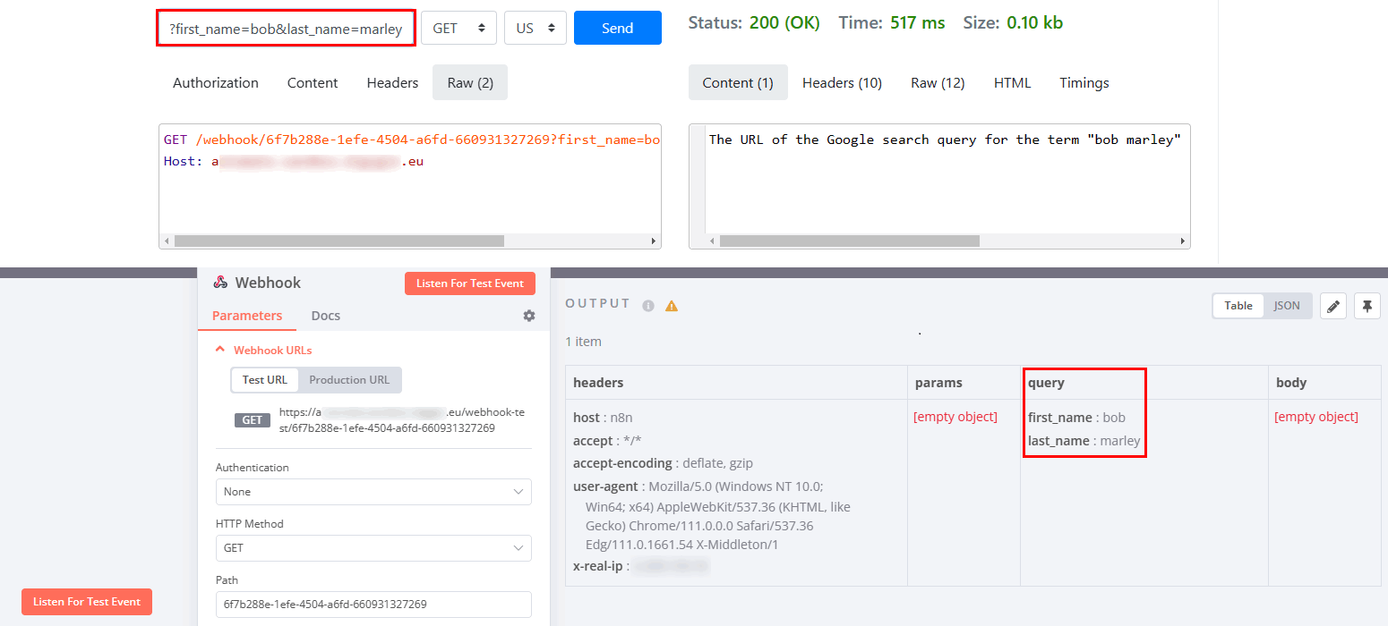Open the US region dropdown

tap(535, 27)
